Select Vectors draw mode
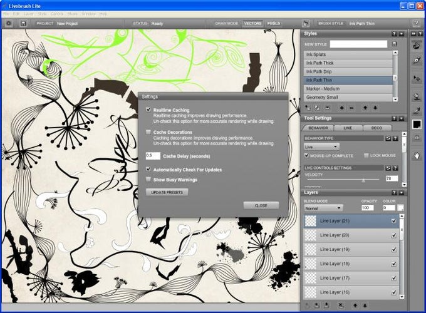Image resolution: width=426 pixels, height=313 pixels. (x=252, y=24)
